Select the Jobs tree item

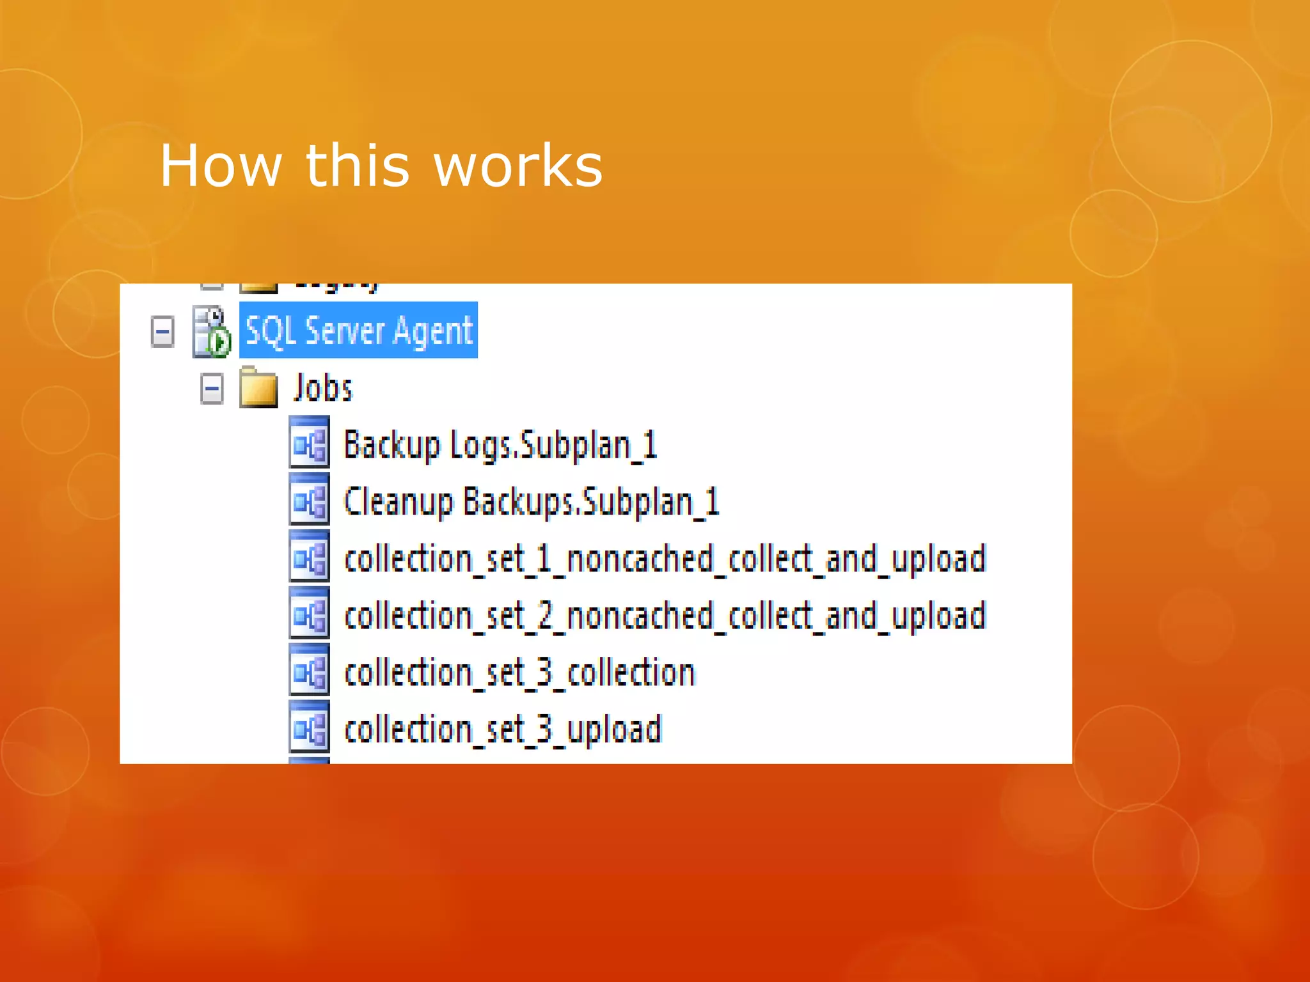coord(323,388)
